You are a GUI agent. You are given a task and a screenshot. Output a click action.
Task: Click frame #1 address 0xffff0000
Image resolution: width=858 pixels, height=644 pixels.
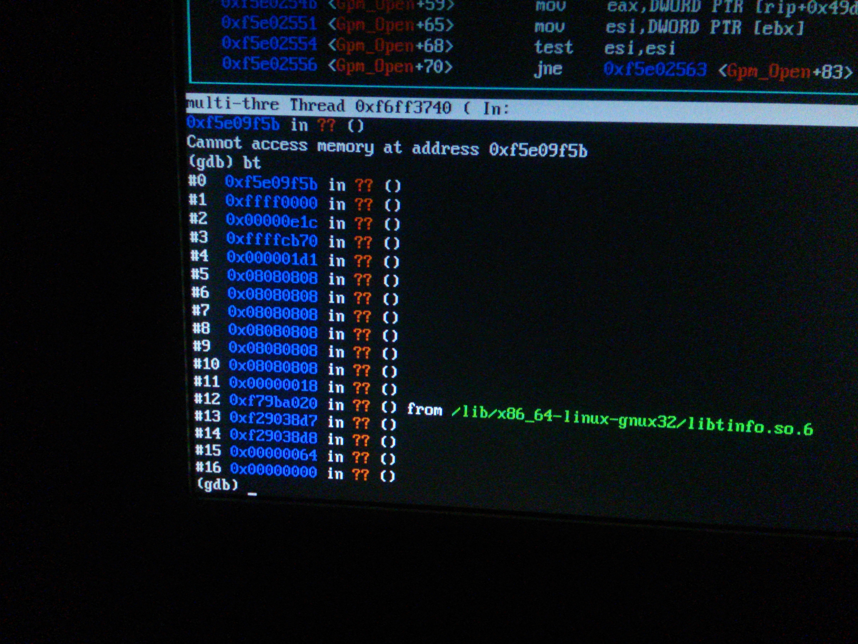(x=271, y=202)
